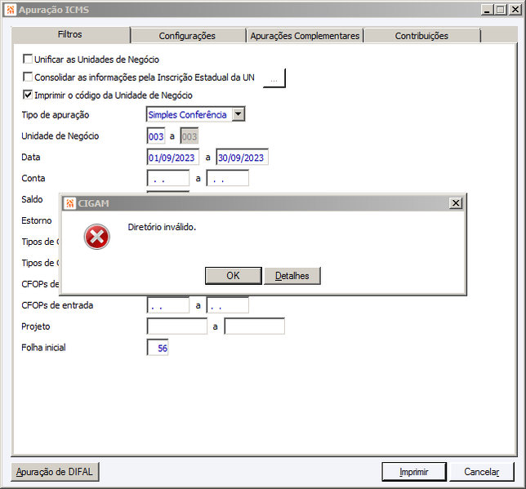The image size is (526, 489).
Task: Click the 'Diretório inválido.' message text
Action: 162,227
